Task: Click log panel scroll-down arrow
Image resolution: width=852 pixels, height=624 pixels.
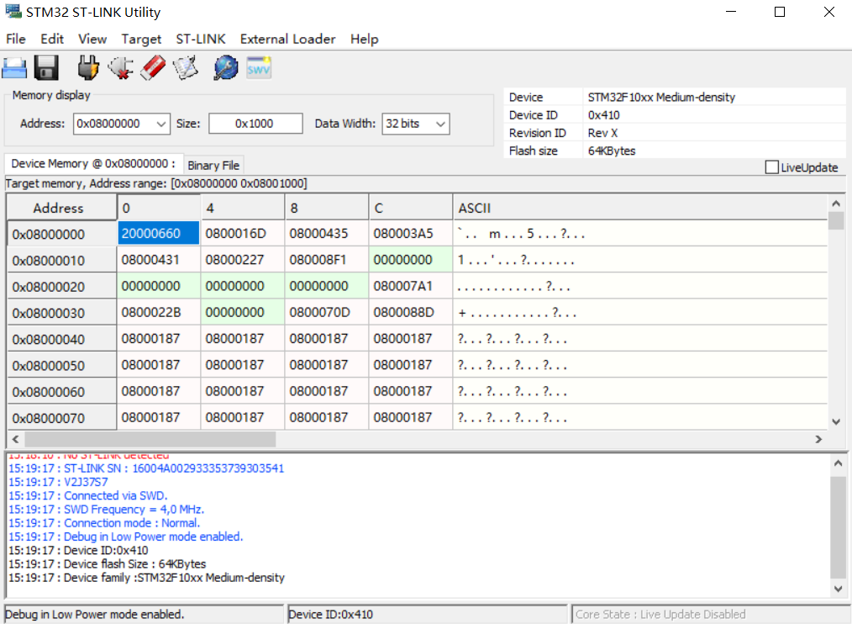Action: 838,589
